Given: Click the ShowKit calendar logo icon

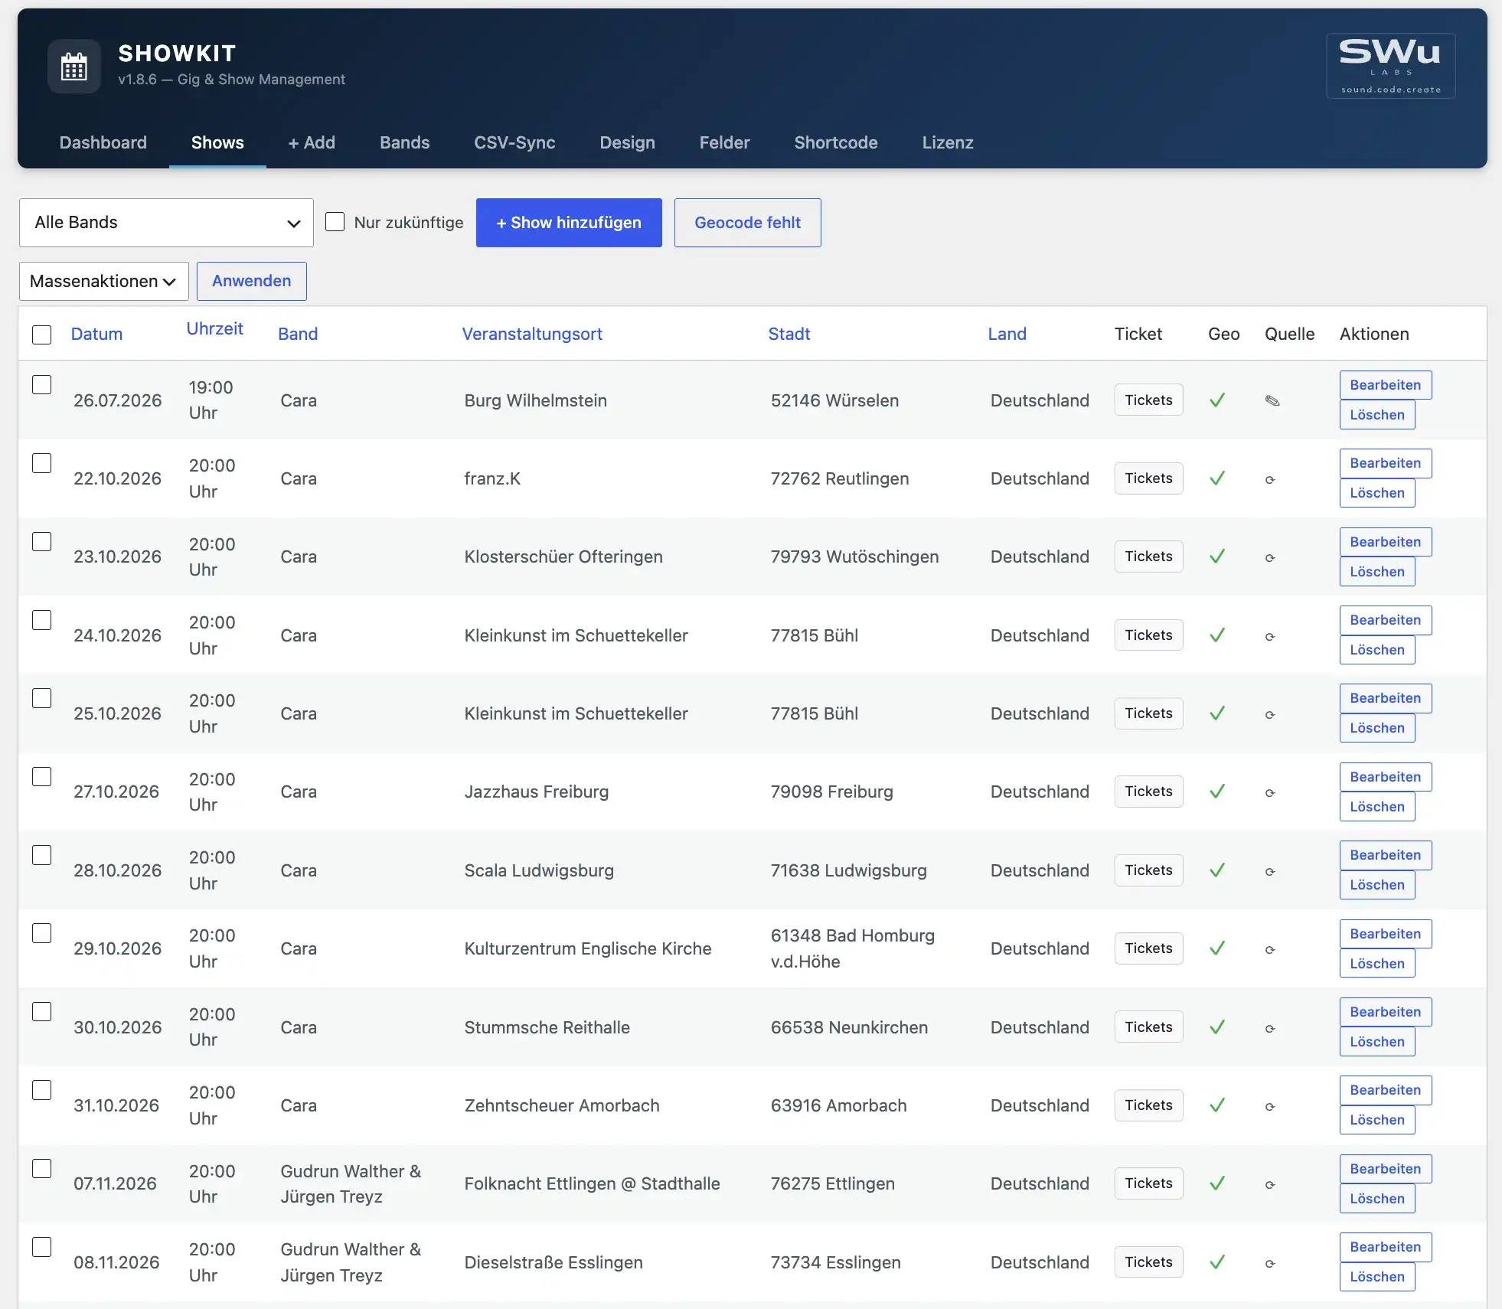Looking at the screenshot, I should (x=74, y=67).
